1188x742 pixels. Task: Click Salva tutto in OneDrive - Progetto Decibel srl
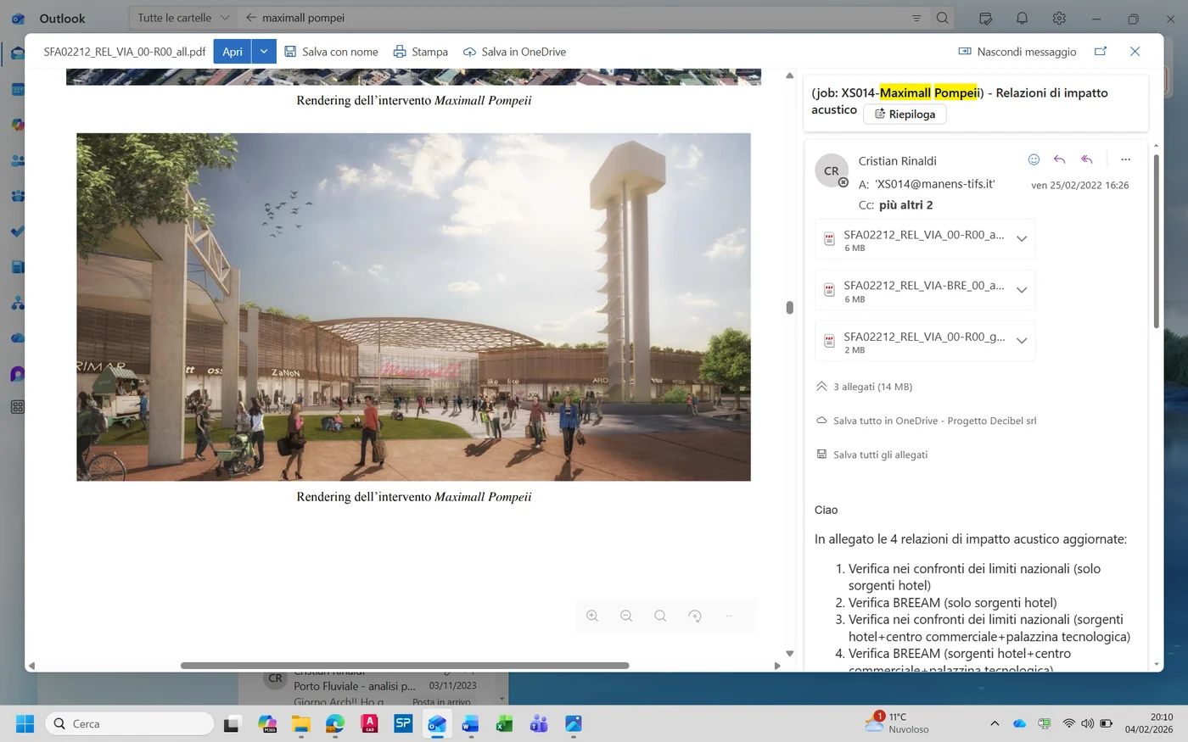coord(926,421)
